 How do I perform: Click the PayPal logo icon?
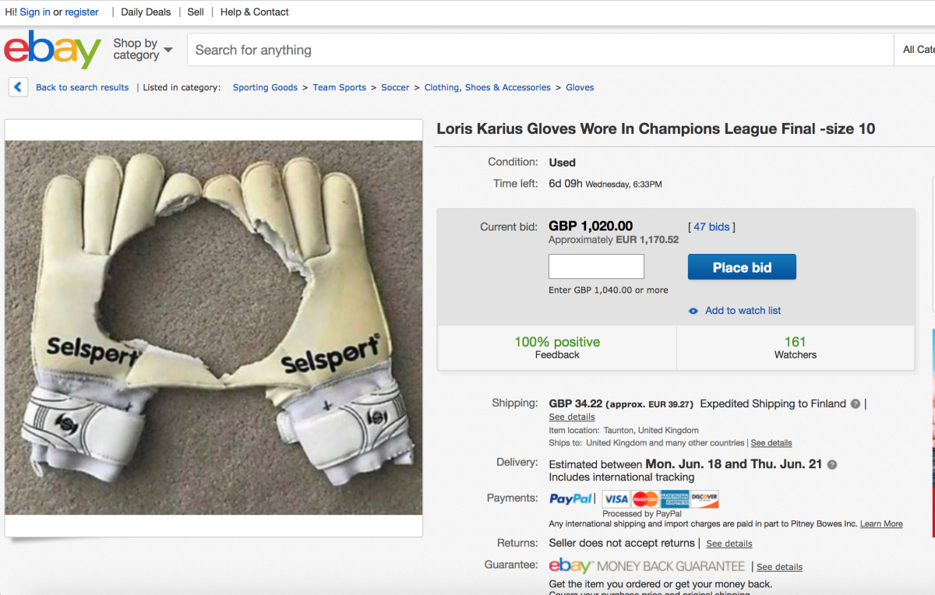pos(571,499)
